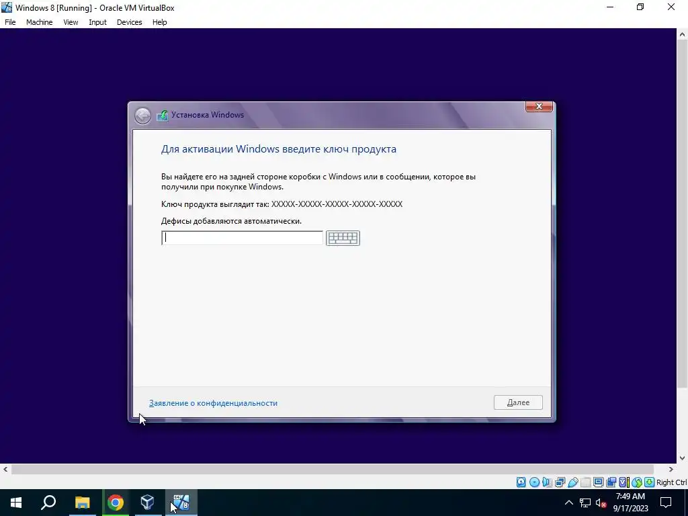Open the on-screen keyboard in Windows Setup

pos(343,238)
